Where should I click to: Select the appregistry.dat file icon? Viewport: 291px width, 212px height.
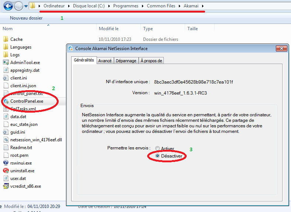coord(6,70)
